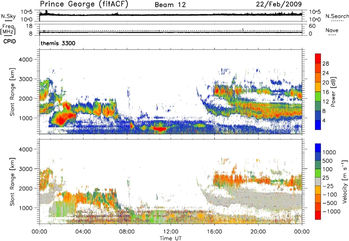349x241 pixels.
Task: Select dark blue bottom segment of Power color bar
Action: [318, 125]
